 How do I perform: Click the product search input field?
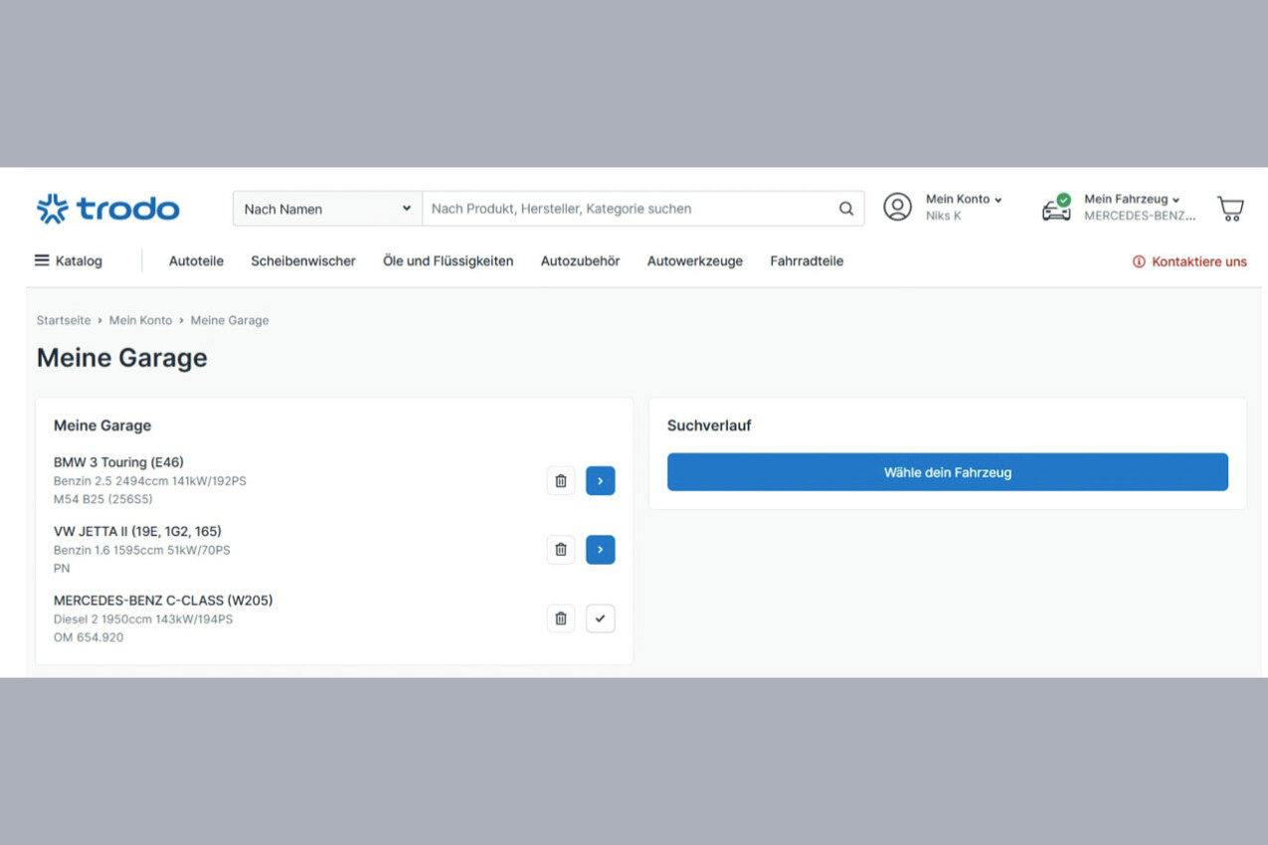tap(627, 209)
